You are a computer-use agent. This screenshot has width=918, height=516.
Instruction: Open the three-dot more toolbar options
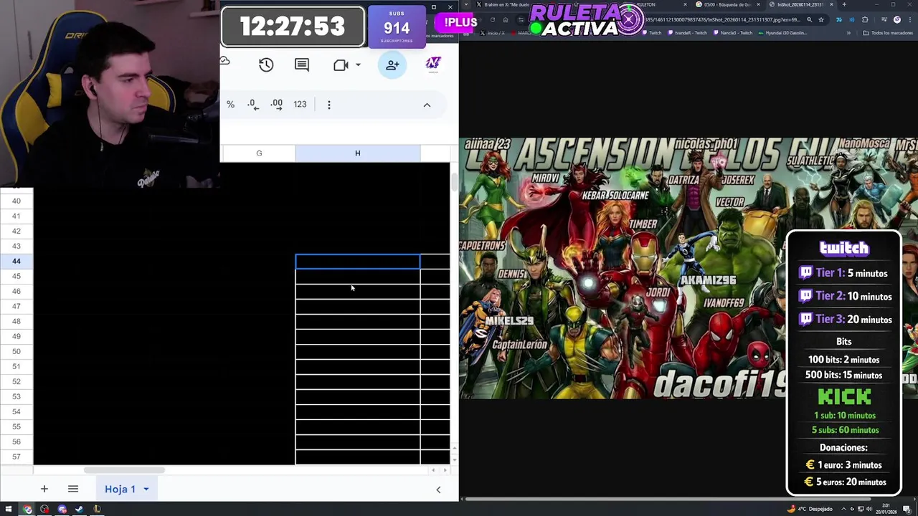[329, 105]
